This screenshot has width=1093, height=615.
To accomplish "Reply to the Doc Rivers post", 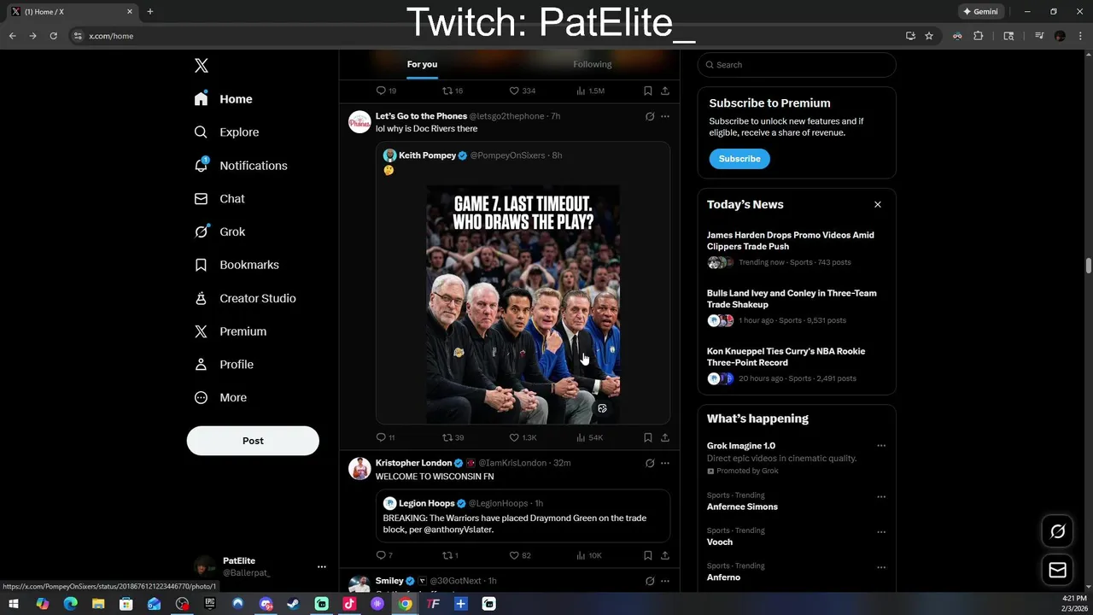I will pyautogui.click(x=385, y=437).
